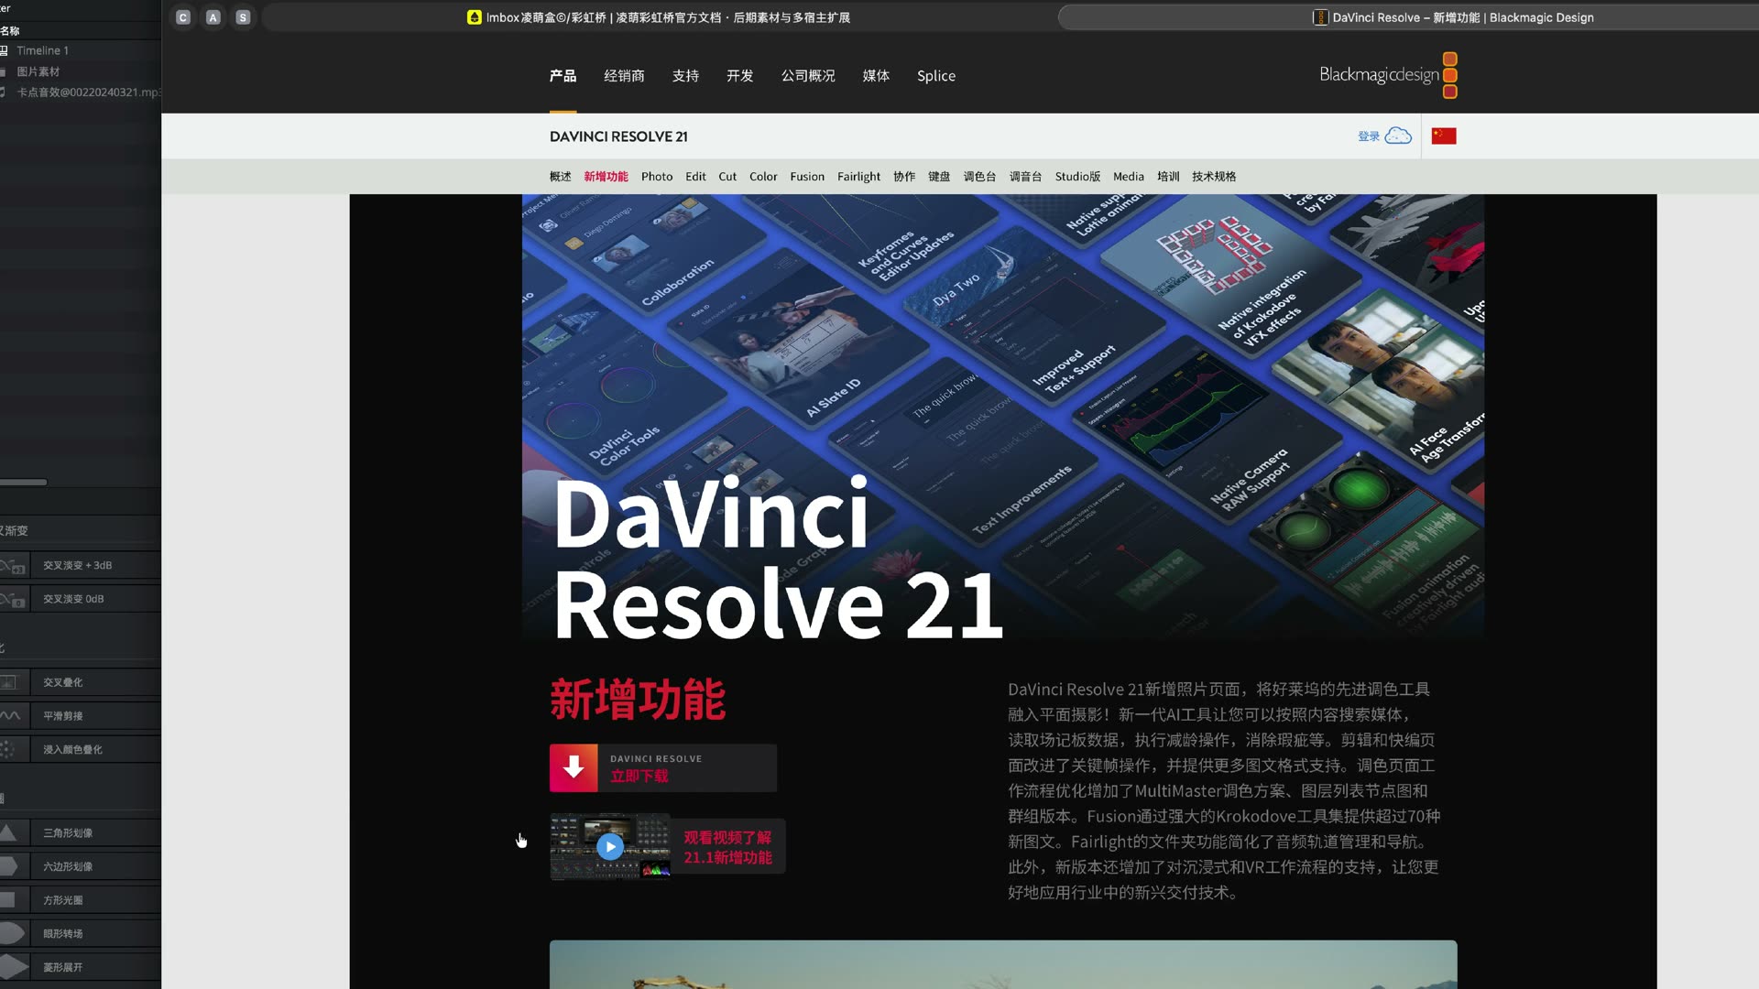
Task: Go to the 培训 section
Action: (1168, 177)
